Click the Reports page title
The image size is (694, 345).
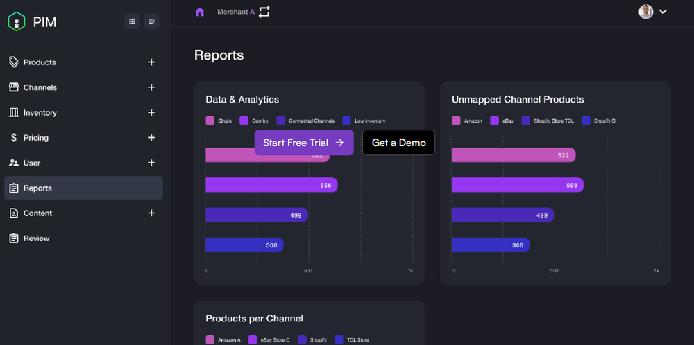click(x=219, y=55)
